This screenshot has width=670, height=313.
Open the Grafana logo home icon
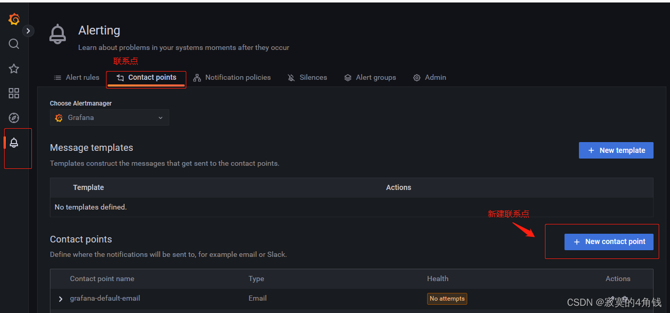click(14, 20)
